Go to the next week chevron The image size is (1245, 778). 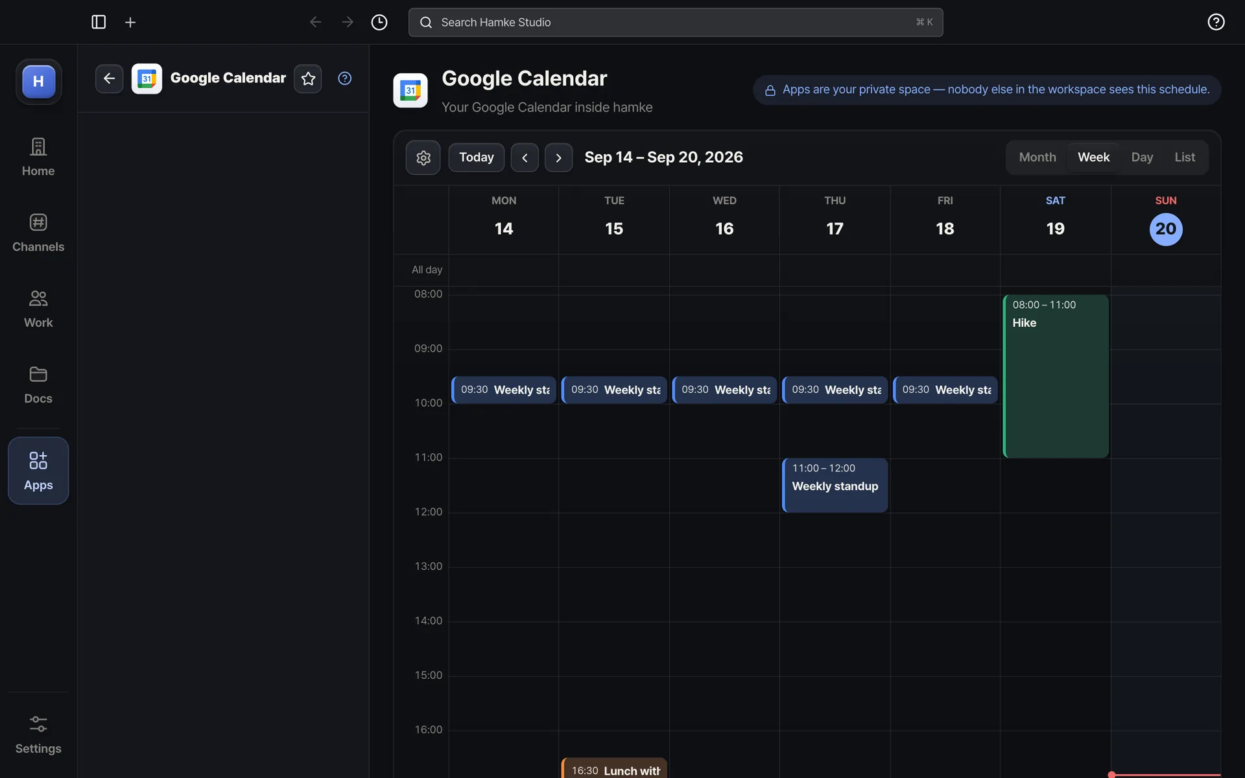pyautogui.click(x=558, y=158)
